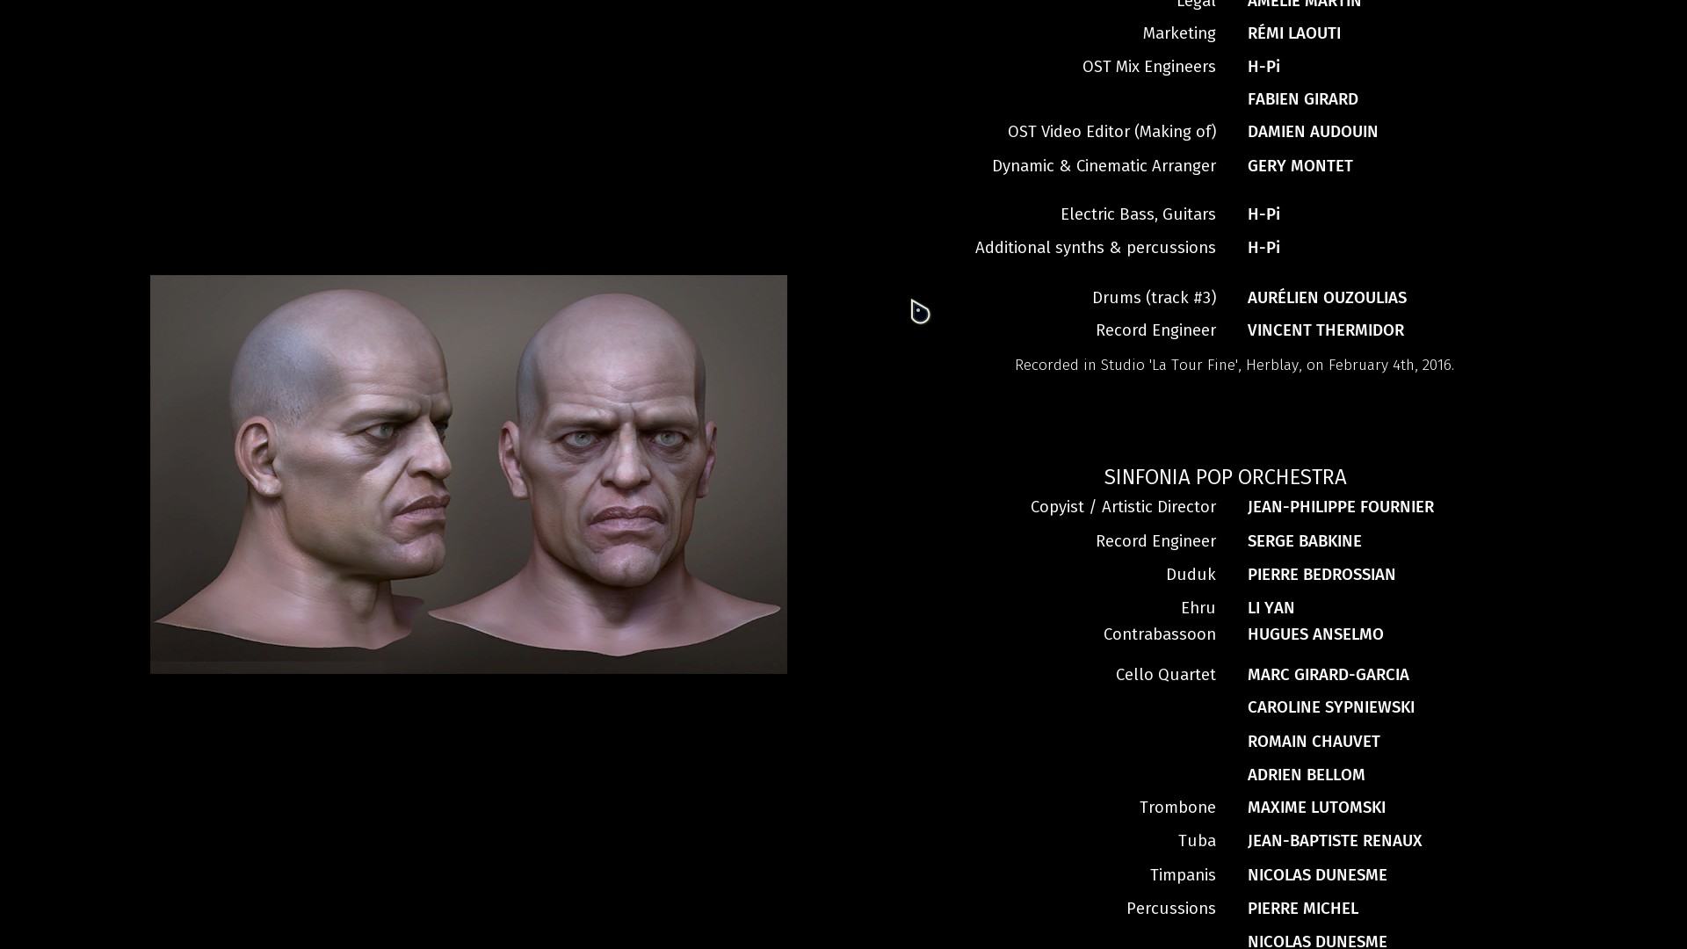Screen dimensions: 1687x949
Task: Click the VINCENT THERMIDOR credit
Action: click(x=1325, y=330)
